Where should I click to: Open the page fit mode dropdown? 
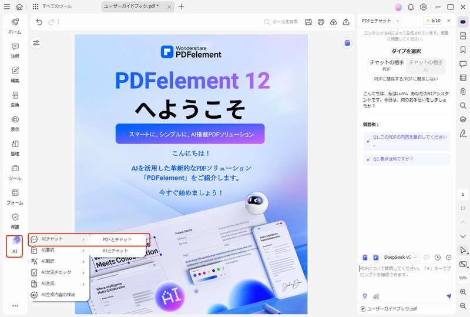click(x=463, y=264)
